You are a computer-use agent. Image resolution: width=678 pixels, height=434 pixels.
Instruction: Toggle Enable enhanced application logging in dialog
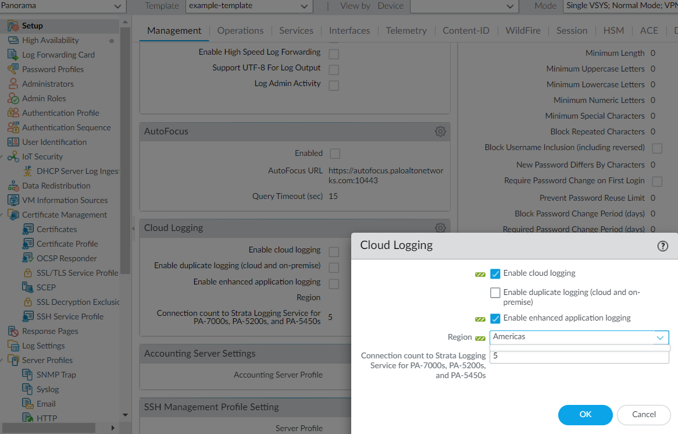click(x=495, y=318)
